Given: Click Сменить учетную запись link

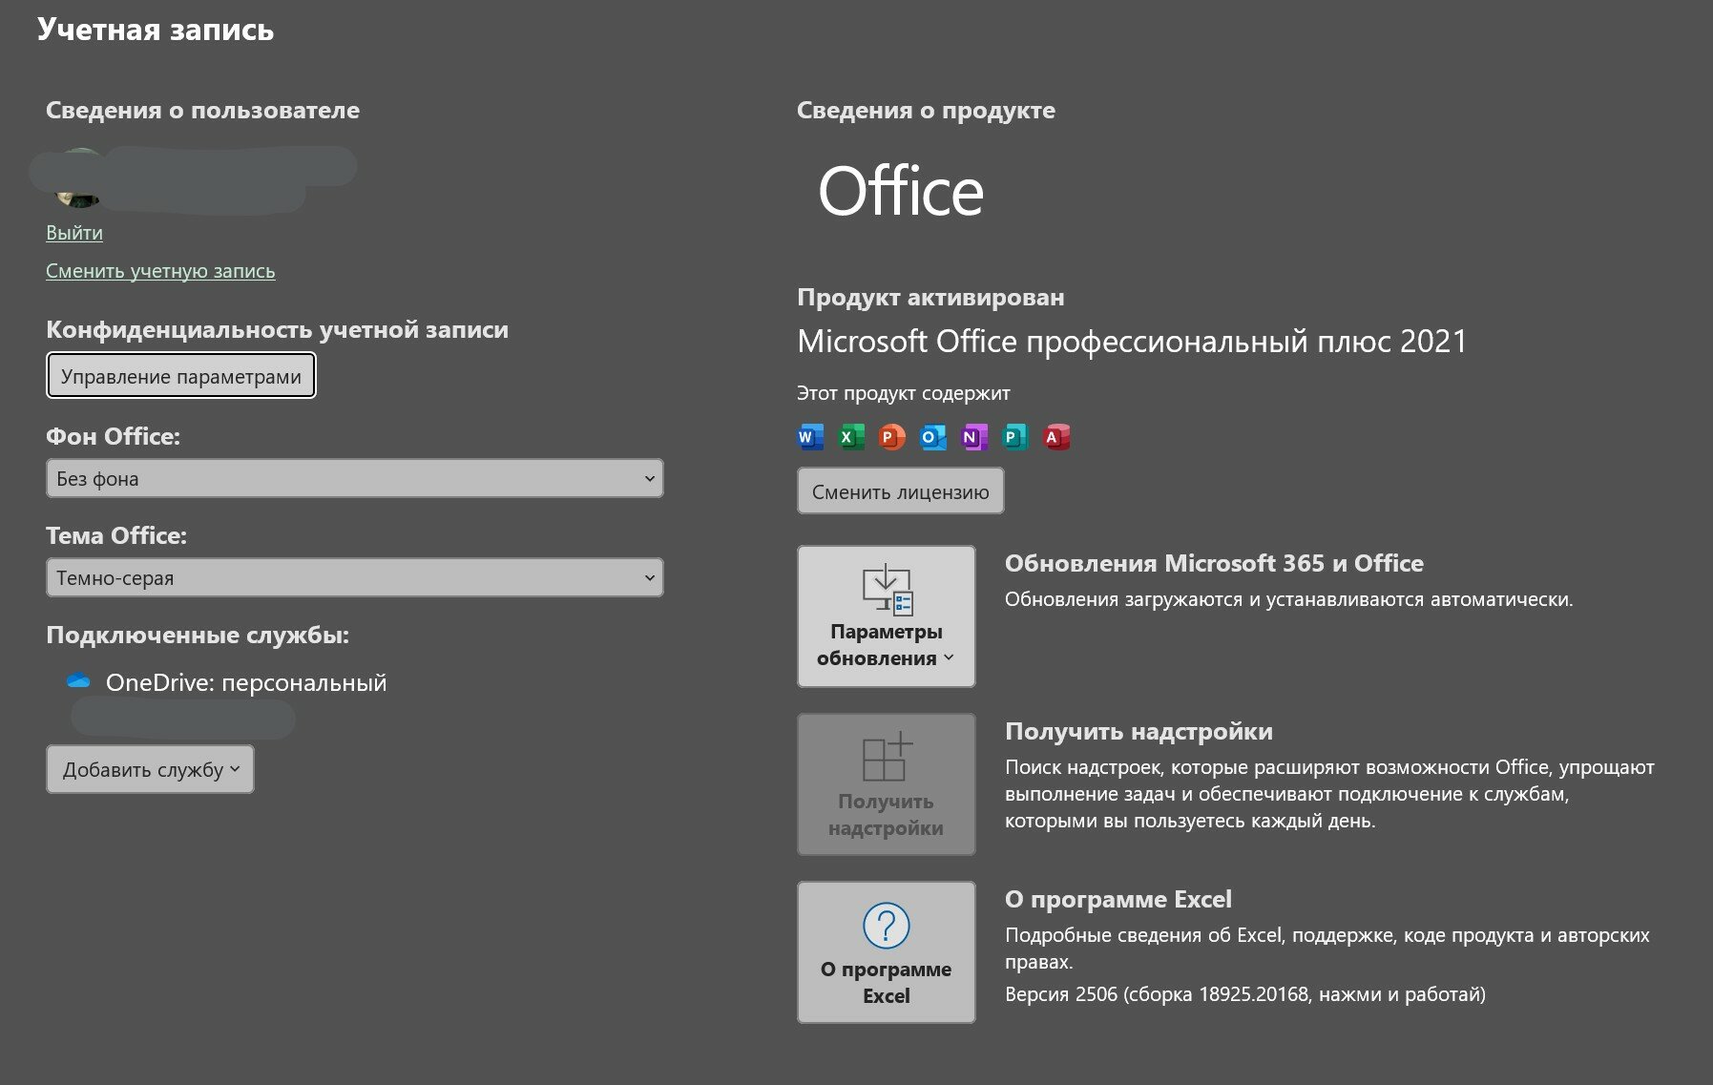Looking at the screenshot, I should click(x=160, y=271).
